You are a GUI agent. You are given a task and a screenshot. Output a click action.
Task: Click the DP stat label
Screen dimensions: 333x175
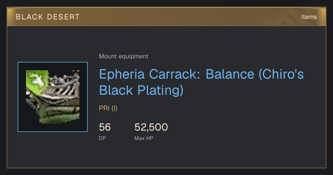pyautogui.click(x=102, y=138)
